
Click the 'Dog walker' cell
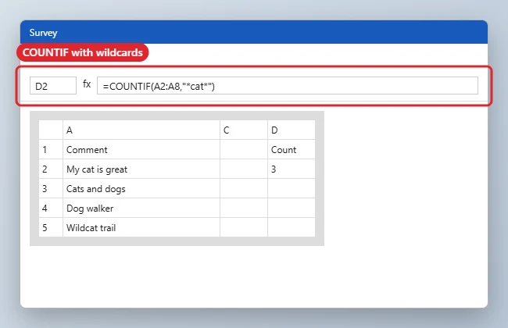point(141,208)
